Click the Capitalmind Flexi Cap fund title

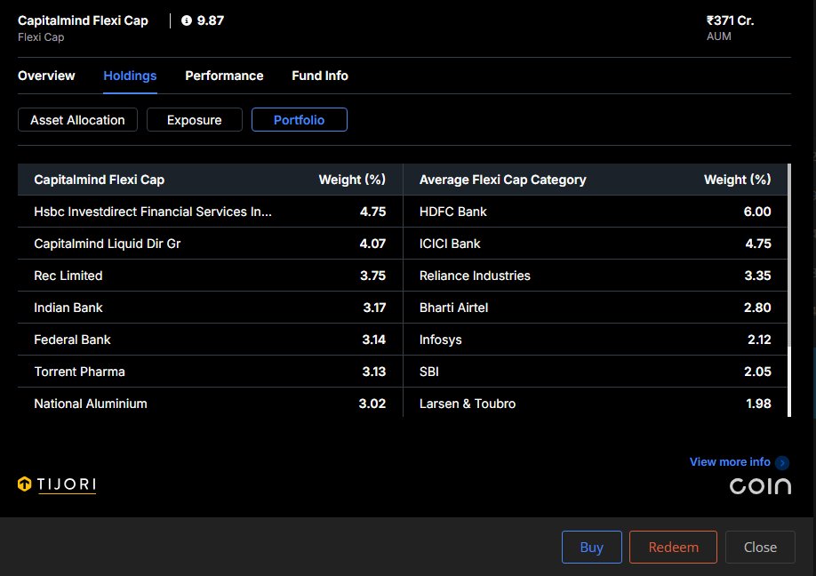[83, 20]
